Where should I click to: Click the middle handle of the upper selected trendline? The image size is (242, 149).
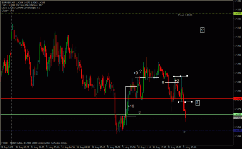[180, 76]
